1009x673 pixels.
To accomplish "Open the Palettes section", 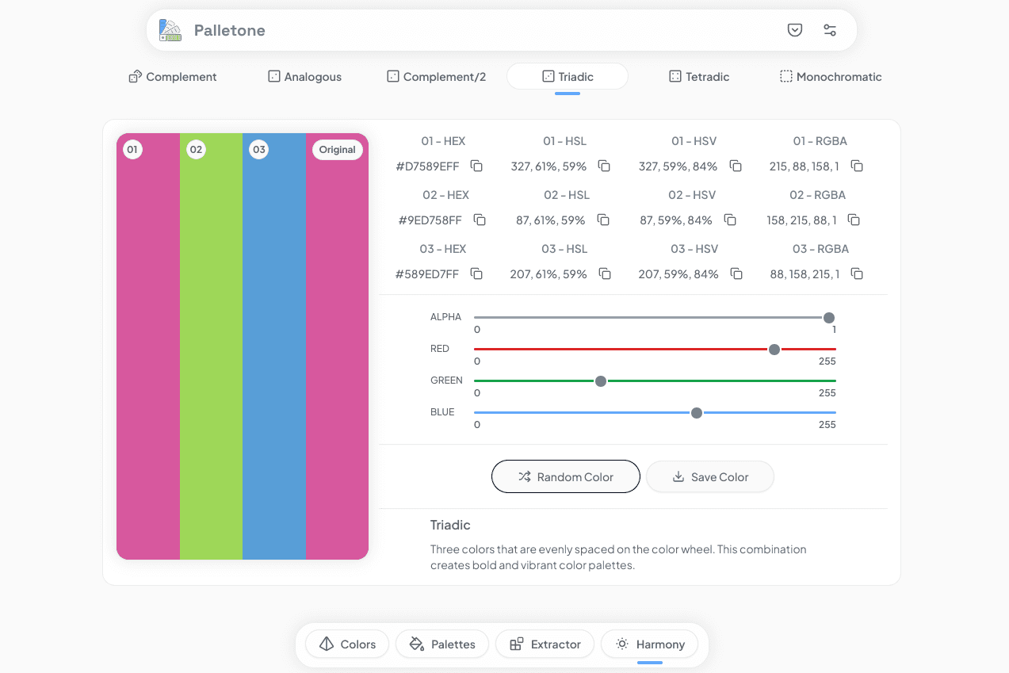I will [441, 644].
